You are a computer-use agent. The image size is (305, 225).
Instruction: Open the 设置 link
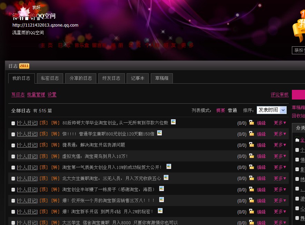52,95
